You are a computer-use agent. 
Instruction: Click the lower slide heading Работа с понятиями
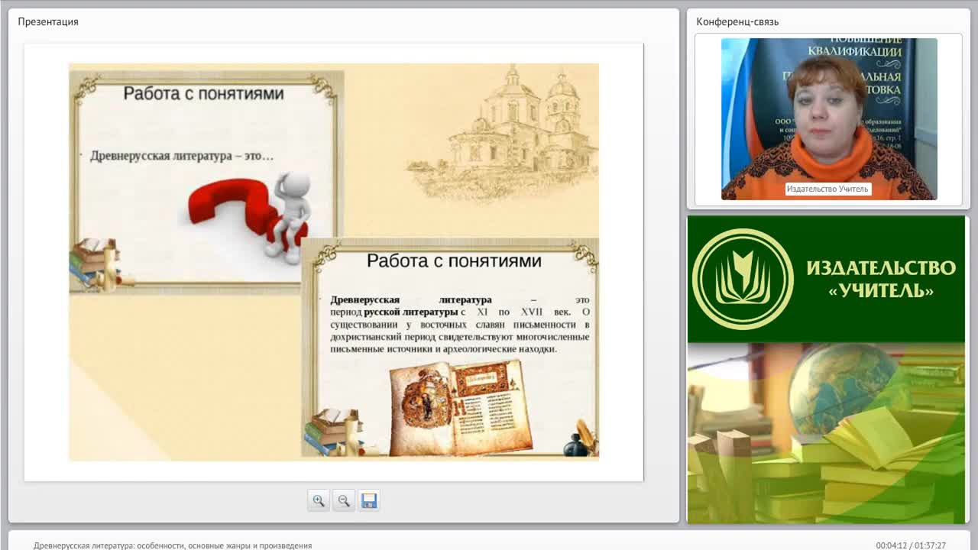pyautogui.click(x=454, y=260)
